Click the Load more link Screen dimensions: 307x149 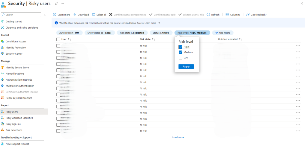coord(178,137)
